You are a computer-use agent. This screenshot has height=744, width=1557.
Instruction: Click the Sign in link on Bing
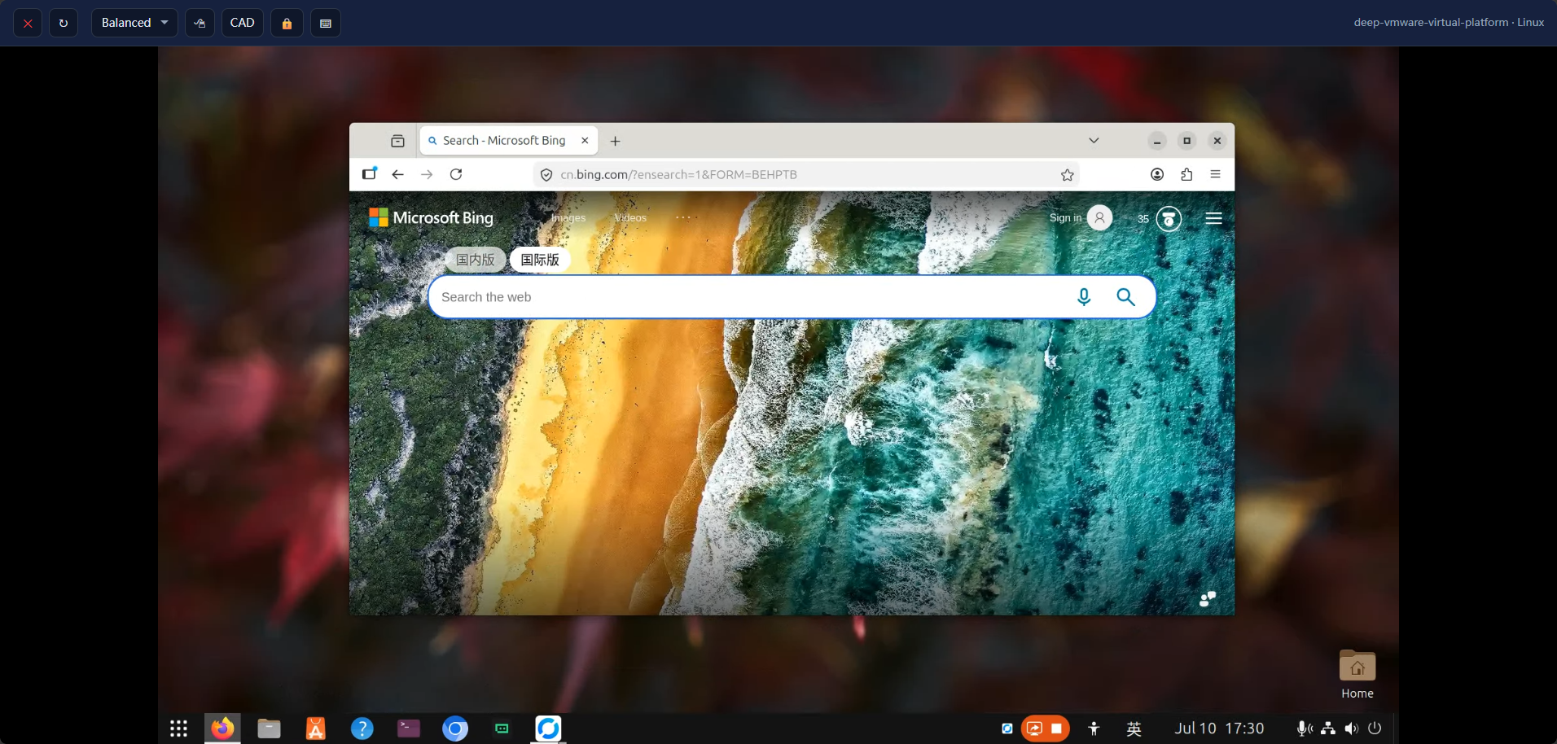tap(1065, 217)
